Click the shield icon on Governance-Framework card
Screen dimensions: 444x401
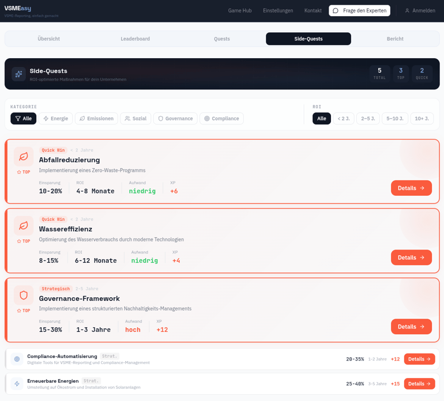point(24,295)
